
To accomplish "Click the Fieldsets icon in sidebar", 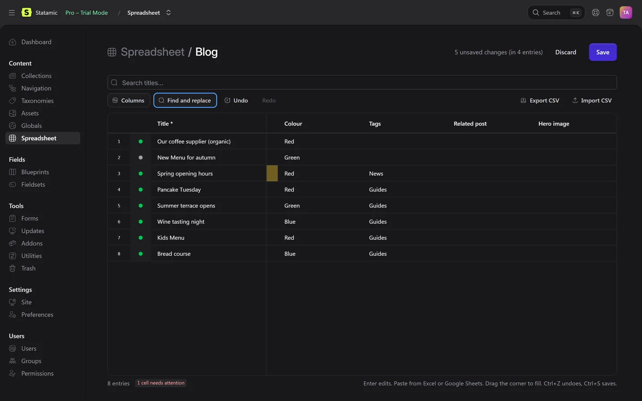I will [12, 184].
